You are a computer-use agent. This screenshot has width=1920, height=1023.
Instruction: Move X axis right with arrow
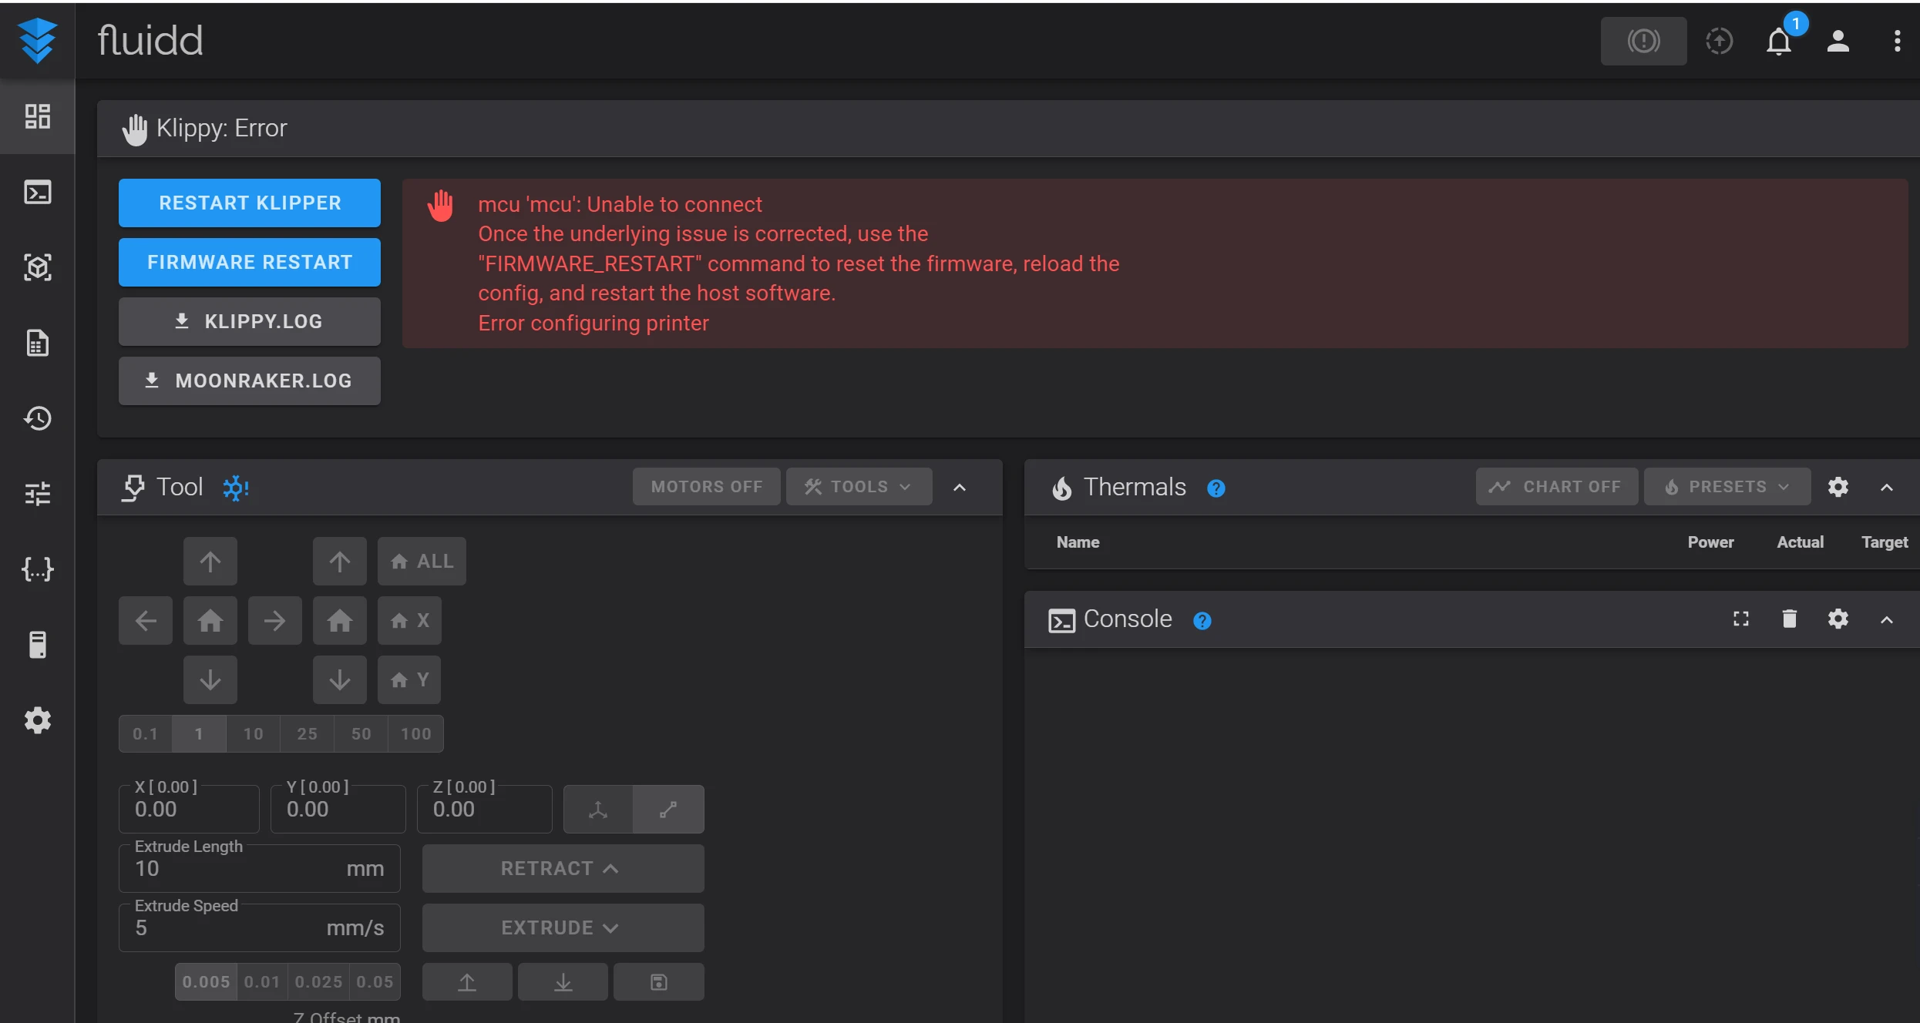point(275,620)
